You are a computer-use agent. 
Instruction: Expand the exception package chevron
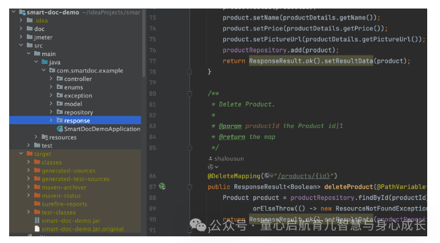coord(51,95)
